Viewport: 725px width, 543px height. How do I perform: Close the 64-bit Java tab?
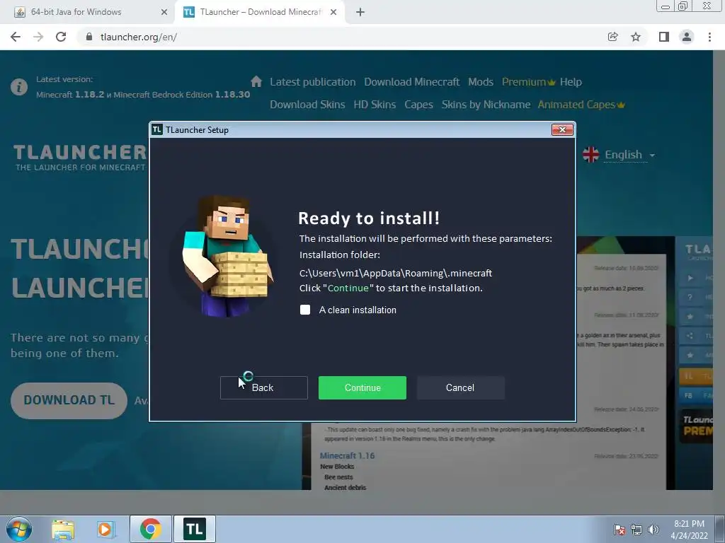coord(164,12)
